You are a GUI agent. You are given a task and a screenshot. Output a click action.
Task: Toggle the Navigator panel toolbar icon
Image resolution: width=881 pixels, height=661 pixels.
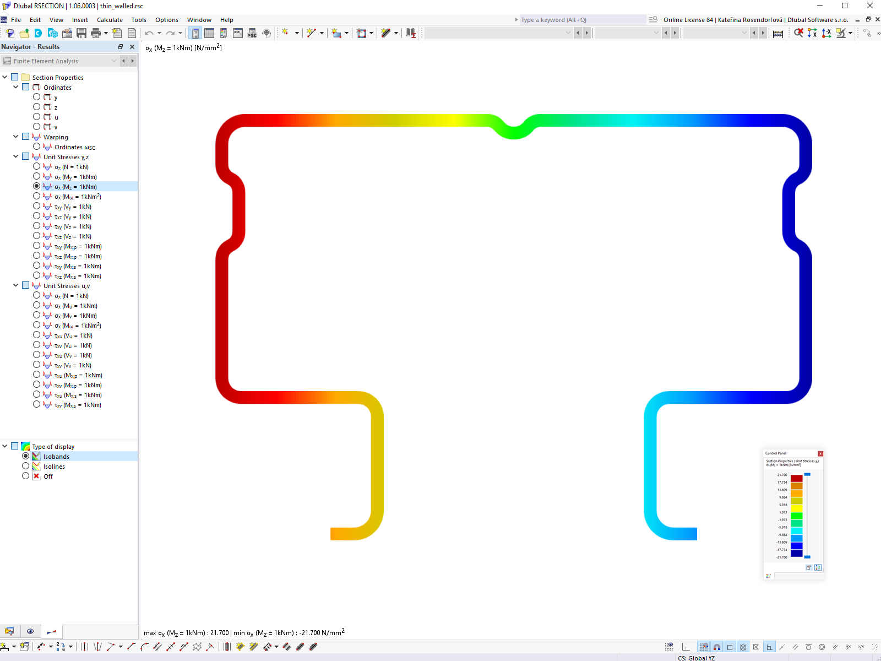point(195,33)
